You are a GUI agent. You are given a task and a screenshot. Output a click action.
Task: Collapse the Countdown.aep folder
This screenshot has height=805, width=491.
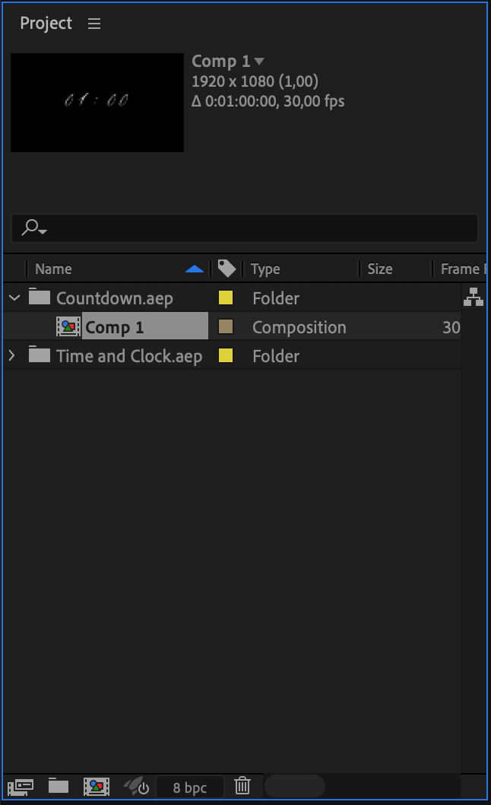(x=14, y=298)
